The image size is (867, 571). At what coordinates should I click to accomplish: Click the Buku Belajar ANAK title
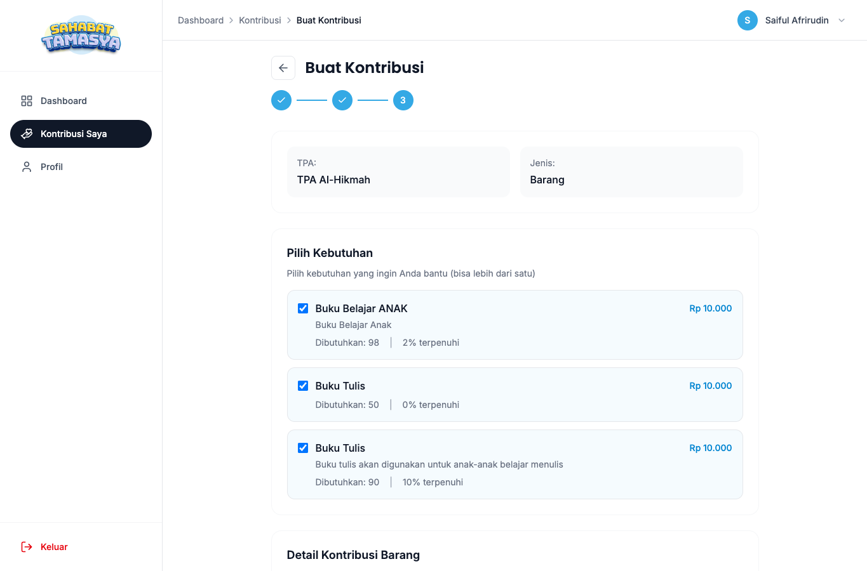pos(361,308)
